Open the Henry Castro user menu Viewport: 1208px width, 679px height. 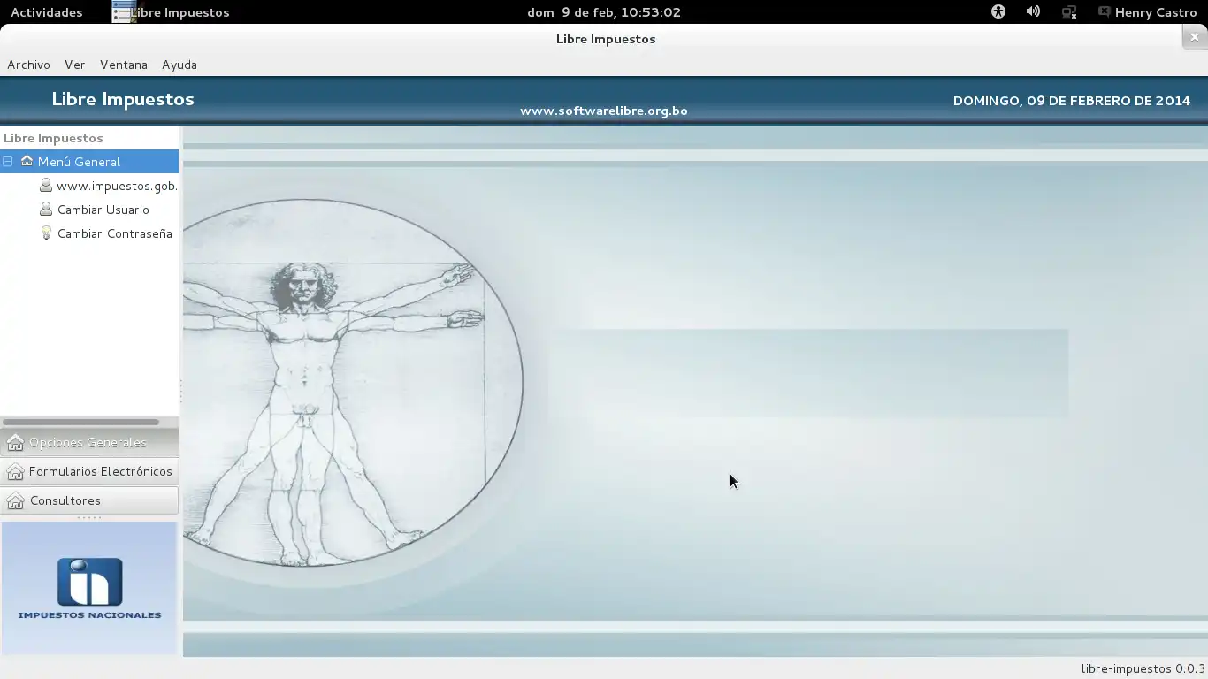pos(1148,12)
